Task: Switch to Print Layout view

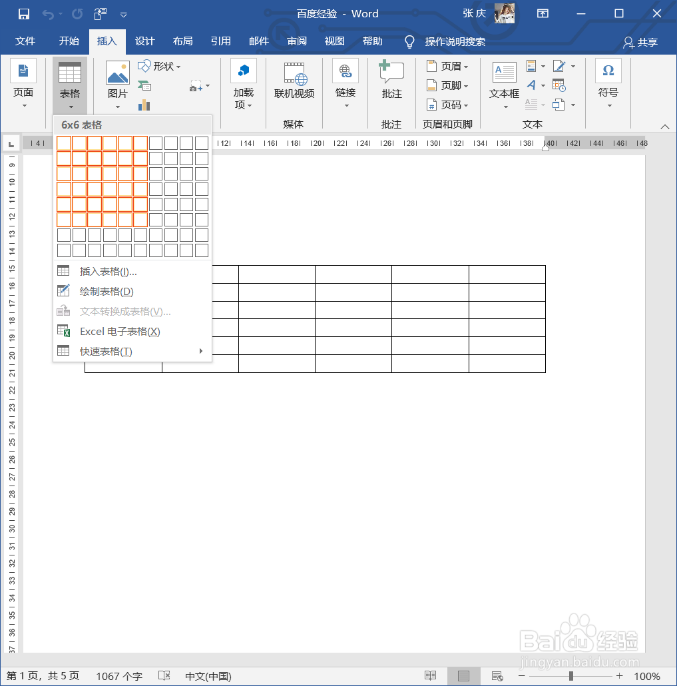Action: [x=463, y=676]
